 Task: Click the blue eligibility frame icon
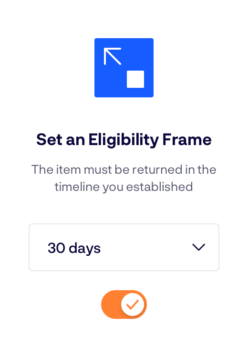124,68
